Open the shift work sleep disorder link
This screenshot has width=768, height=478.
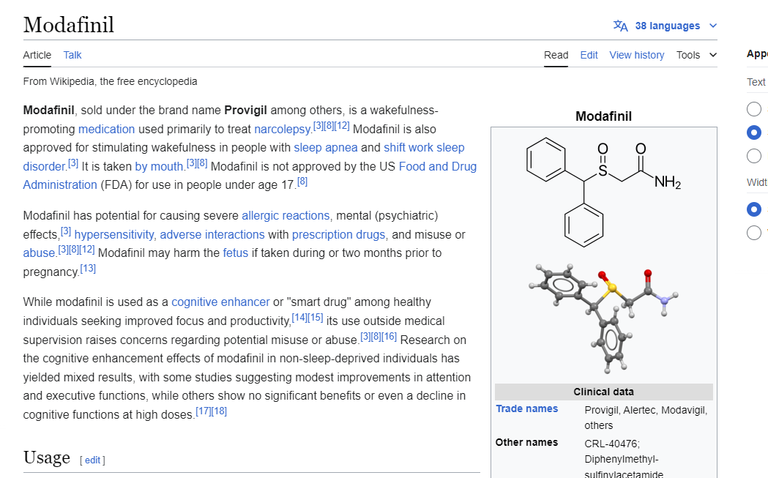coord(424,148)
